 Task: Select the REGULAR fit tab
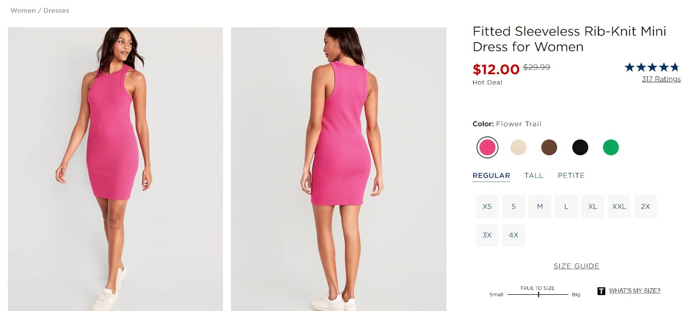(491, 176)
